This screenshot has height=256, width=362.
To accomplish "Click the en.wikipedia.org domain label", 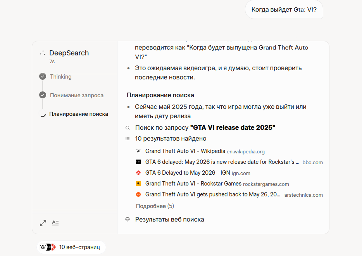I will point(246,151).
